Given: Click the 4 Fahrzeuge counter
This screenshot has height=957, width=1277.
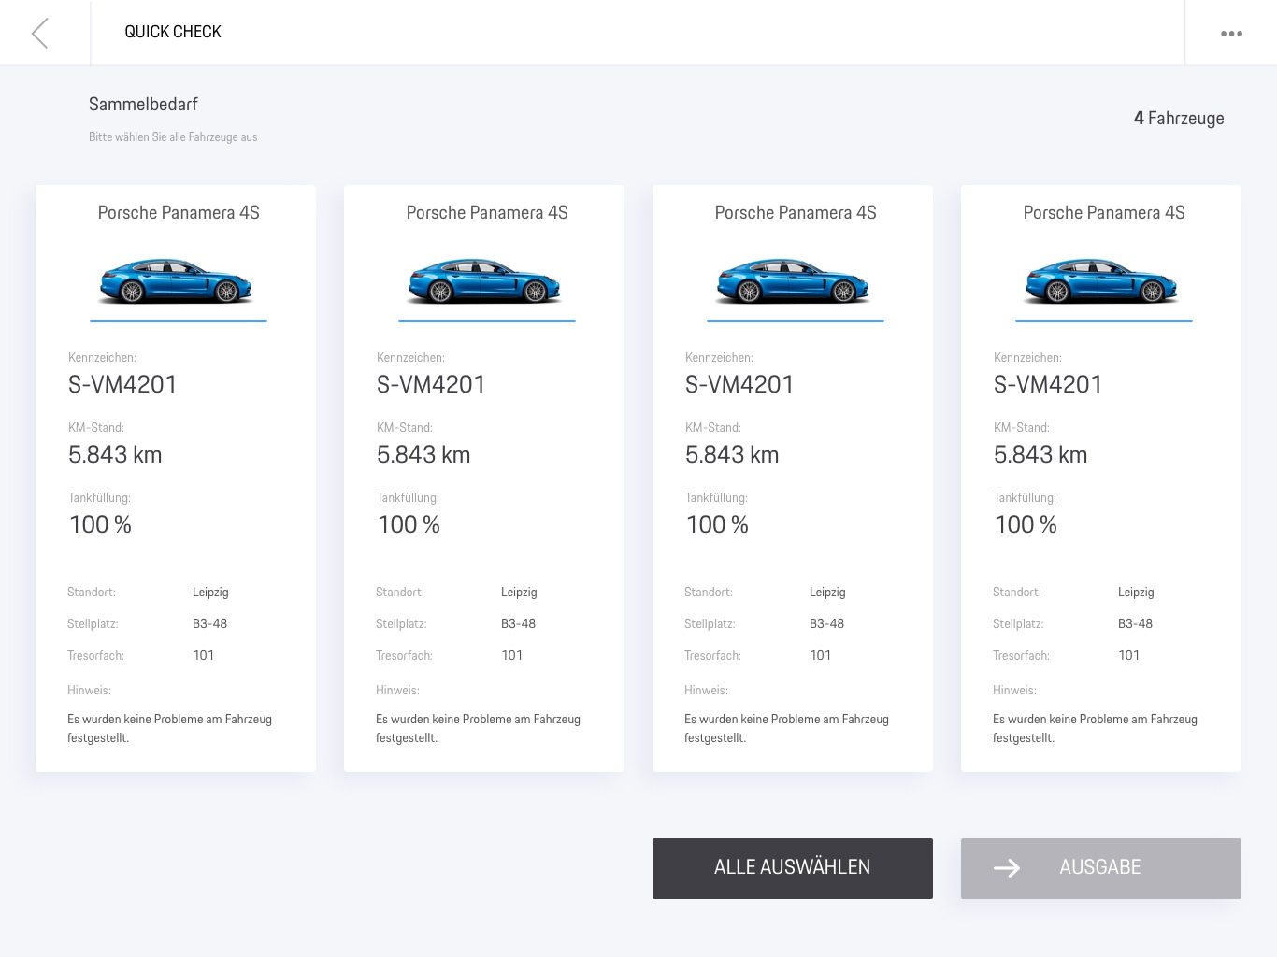Looking at the screenshot, I should pos(1178,119).
